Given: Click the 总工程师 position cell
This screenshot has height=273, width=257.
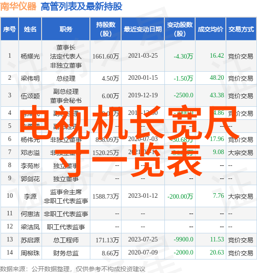Looking at the screenshot, I should [x=66, y=240].
